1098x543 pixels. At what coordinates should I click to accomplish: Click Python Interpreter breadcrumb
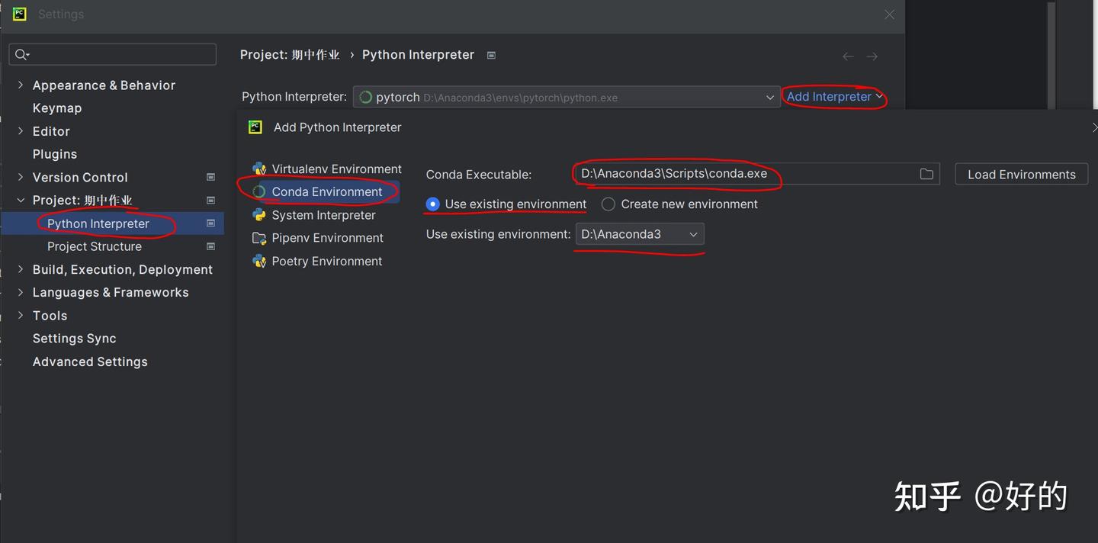pos(418,55)
